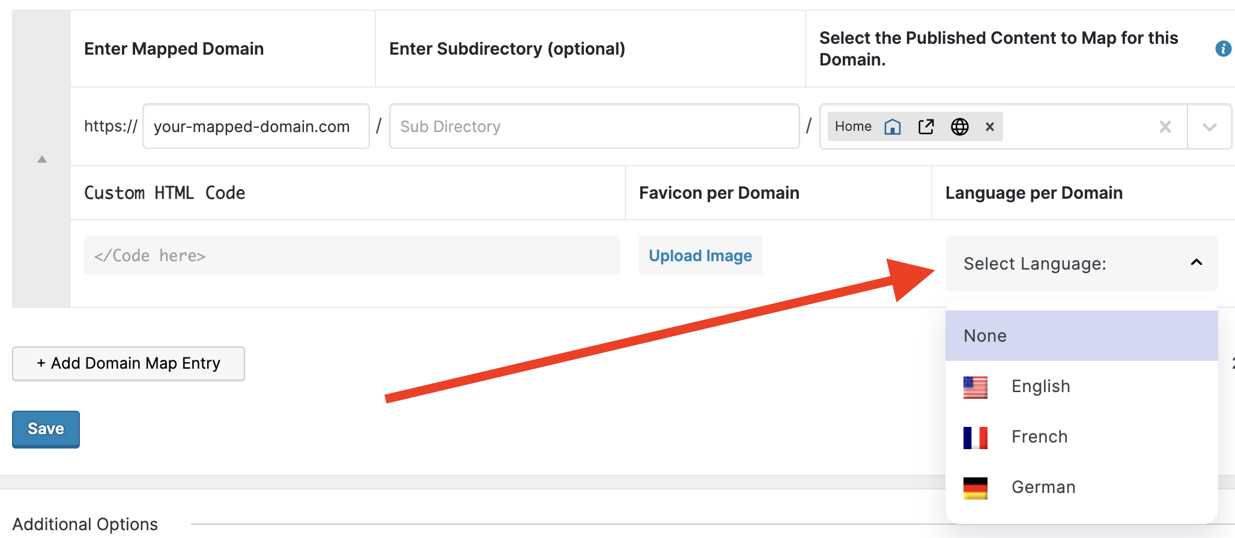The width and height of the screenshot is (1235, 538).
Task: Focus the mapped domain input field
Action: point(256,127)
